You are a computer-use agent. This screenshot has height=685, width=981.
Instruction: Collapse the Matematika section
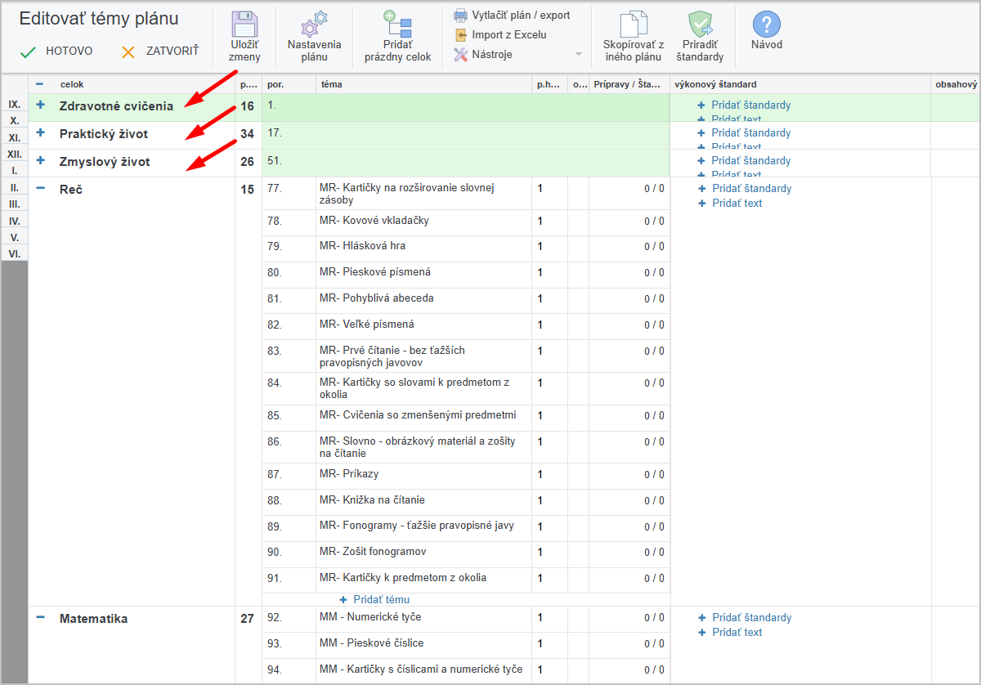[x=41, y=617]
